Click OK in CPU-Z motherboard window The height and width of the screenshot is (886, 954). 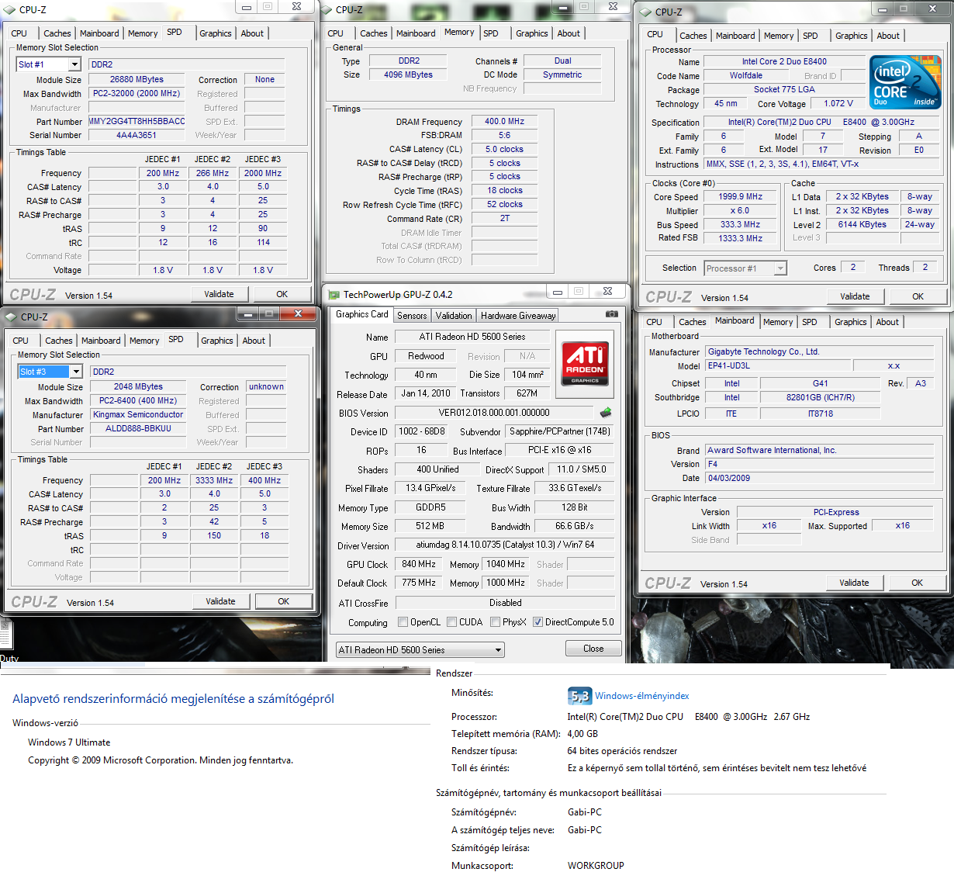pyautogui.click(x=917, y=583)
